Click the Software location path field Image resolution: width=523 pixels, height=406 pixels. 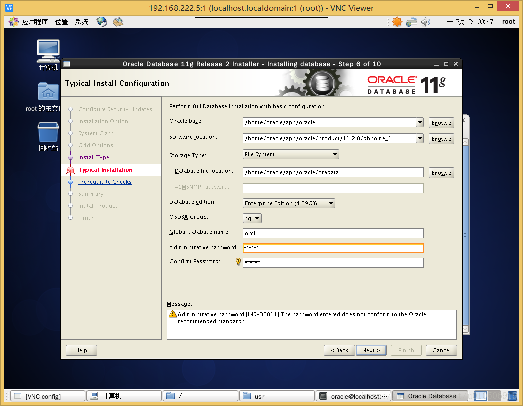point(329,138)
